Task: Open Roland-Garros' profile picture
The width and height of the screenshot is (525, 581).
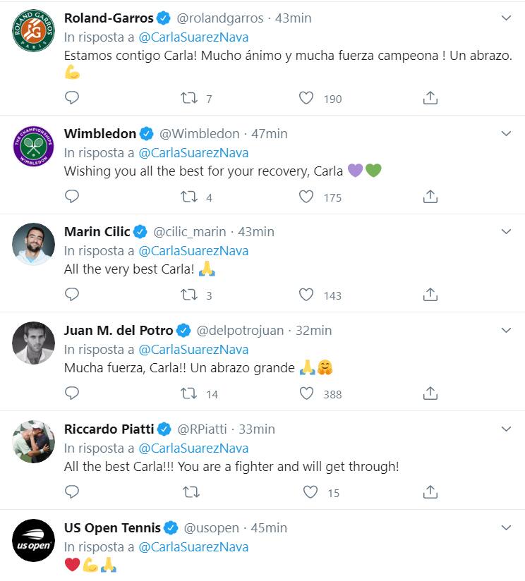Action: point(33,30)
